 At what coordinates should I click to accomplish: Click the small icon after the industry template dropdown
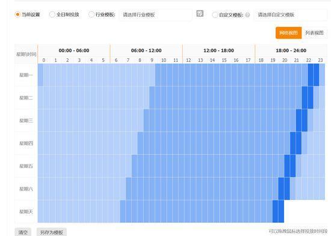click(200, 13)
